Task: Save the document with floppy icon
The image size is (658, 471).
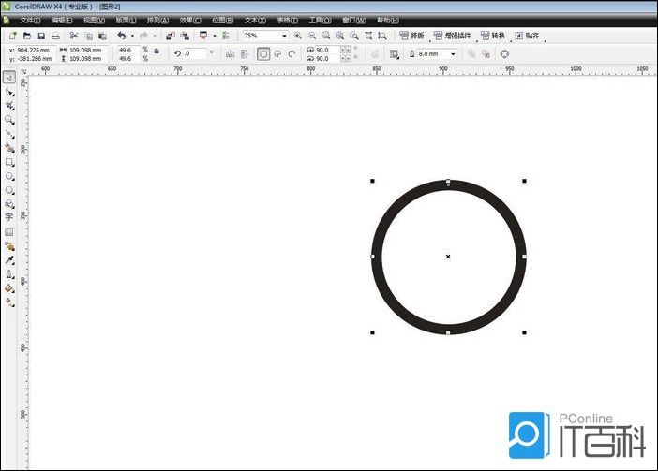Action: pos(41,36)
